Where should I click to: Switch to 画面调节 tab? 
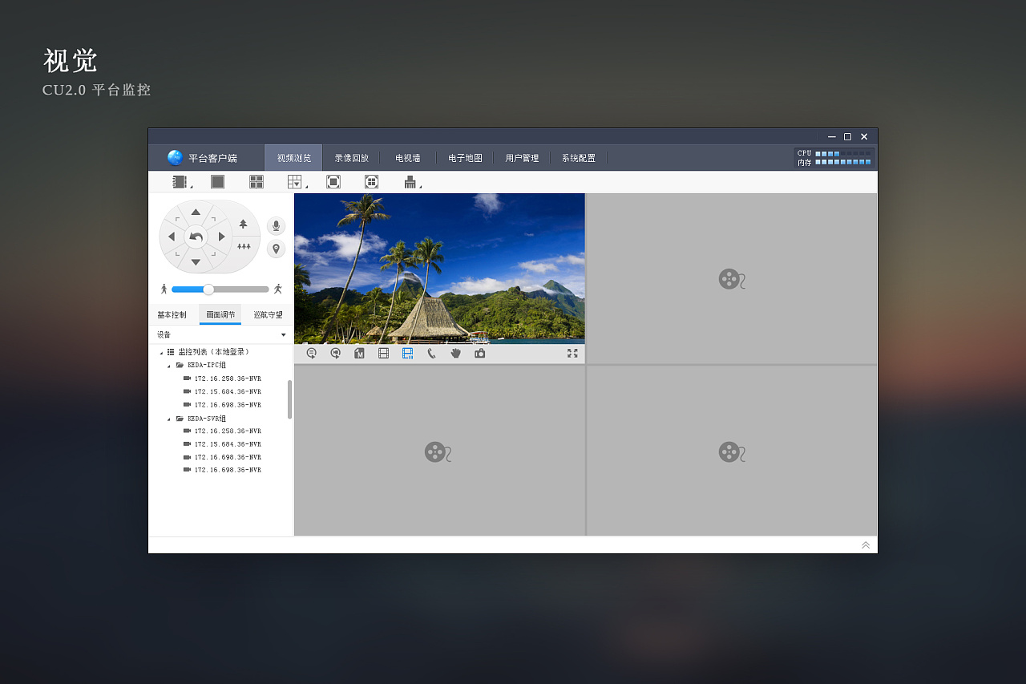coord(220,315)
